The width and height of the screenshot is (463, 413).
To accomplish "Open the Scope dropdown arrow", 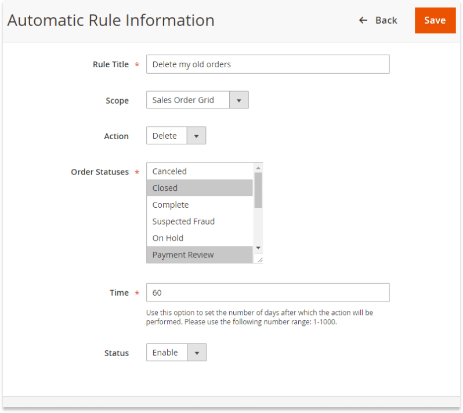I will 239,100.
